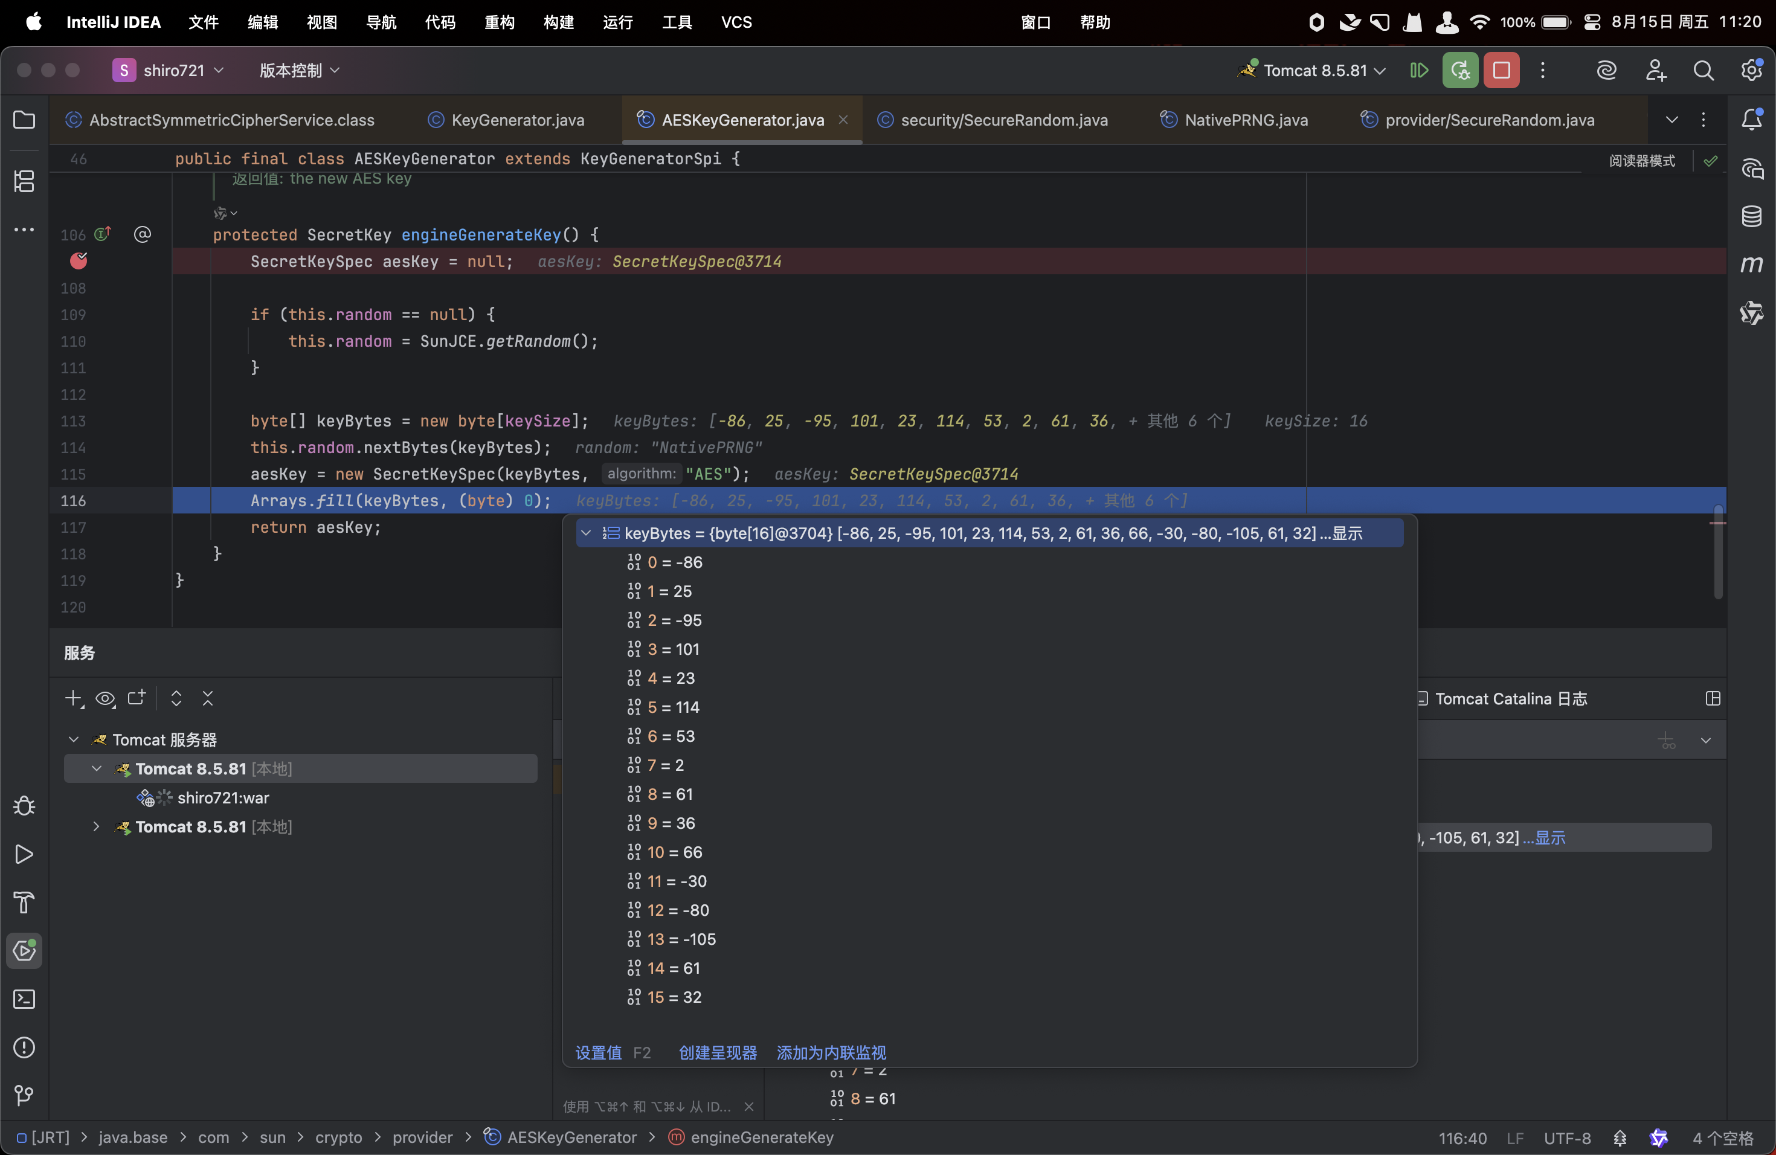Click the eye icon in the Services toolbar
This screenshot has width=1776, height=1155.
tap(105, 698)
